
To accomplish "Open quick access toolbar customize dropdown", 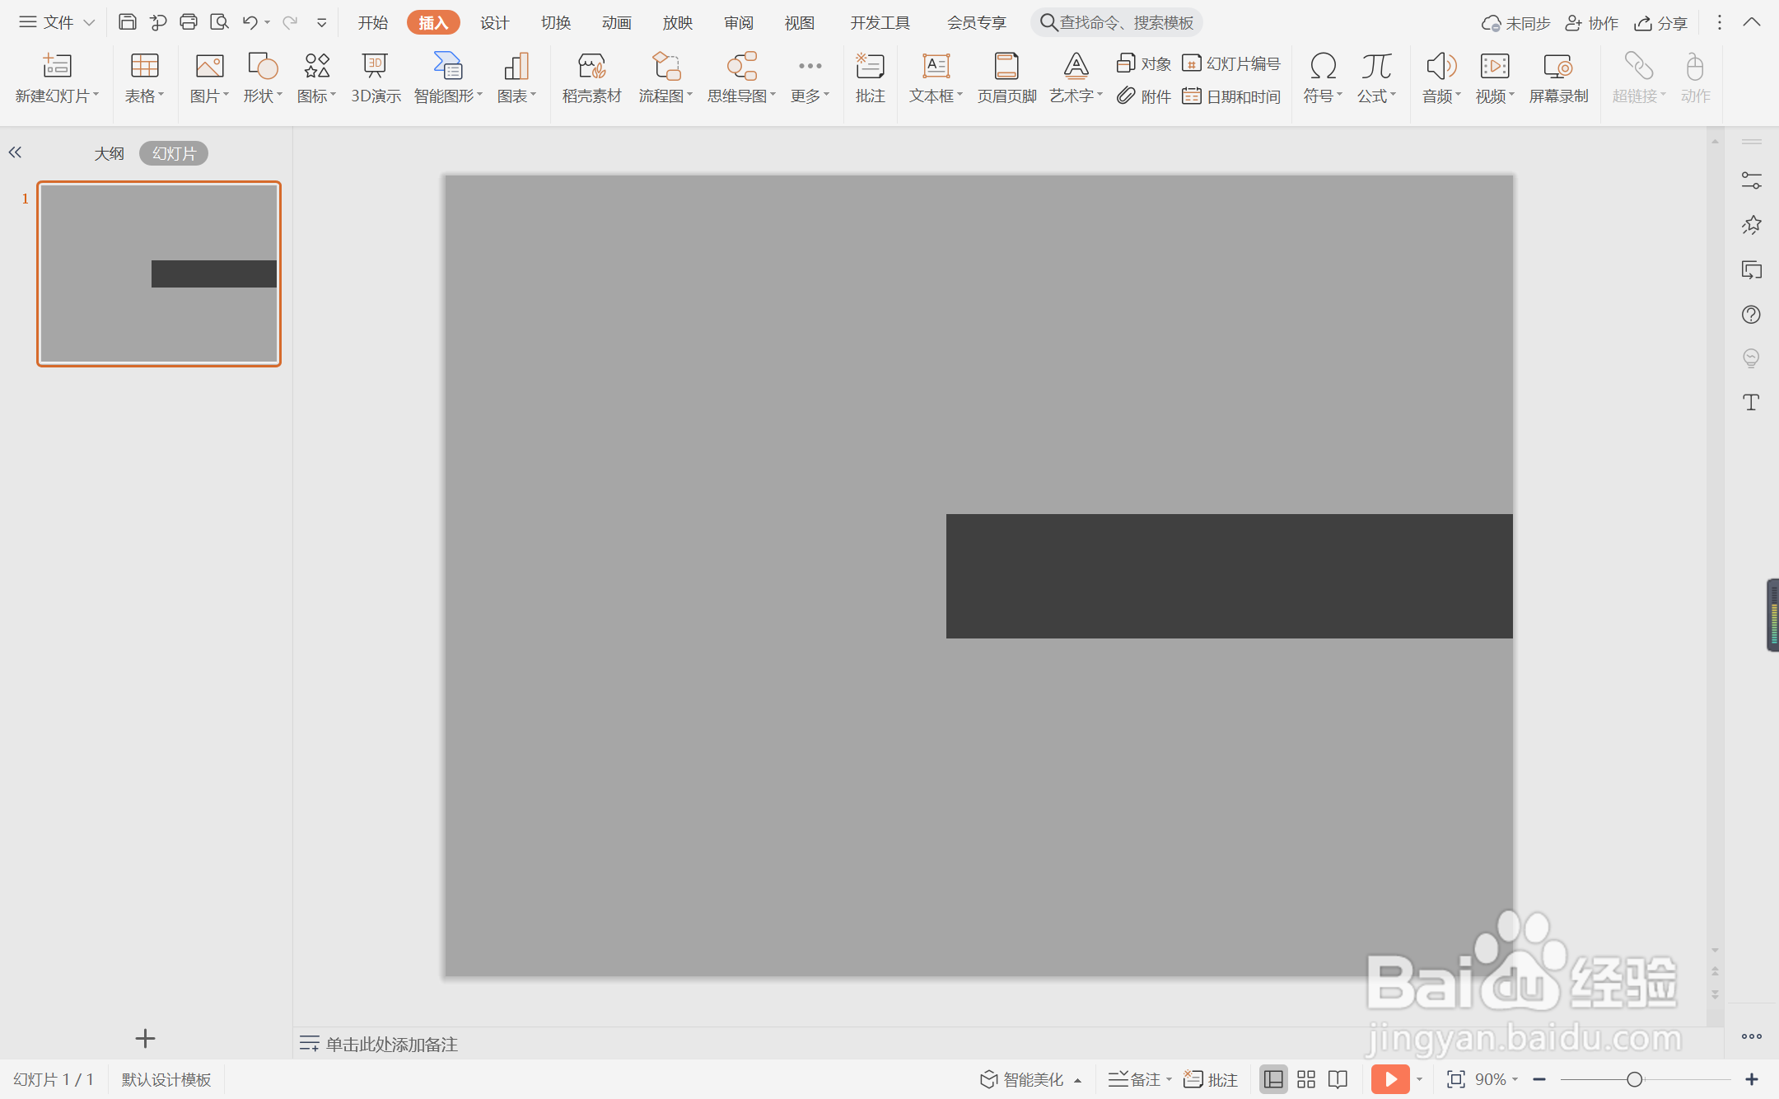I will (321, 22).
